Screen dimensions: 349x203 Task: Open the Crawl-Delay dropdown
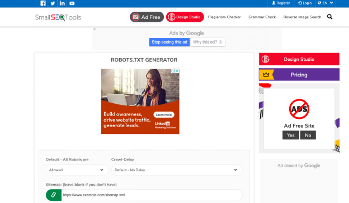(177, 170)
